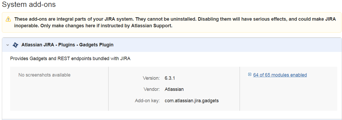Viewport: 342px width, 120px height.
Task: Click blank space under modules enabled link
Action: click(x=288, y=95)
